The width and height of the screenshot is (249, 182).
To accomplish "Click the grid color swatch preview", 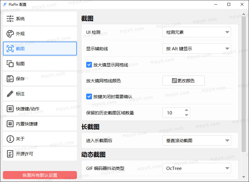I will tap(174, 81).
